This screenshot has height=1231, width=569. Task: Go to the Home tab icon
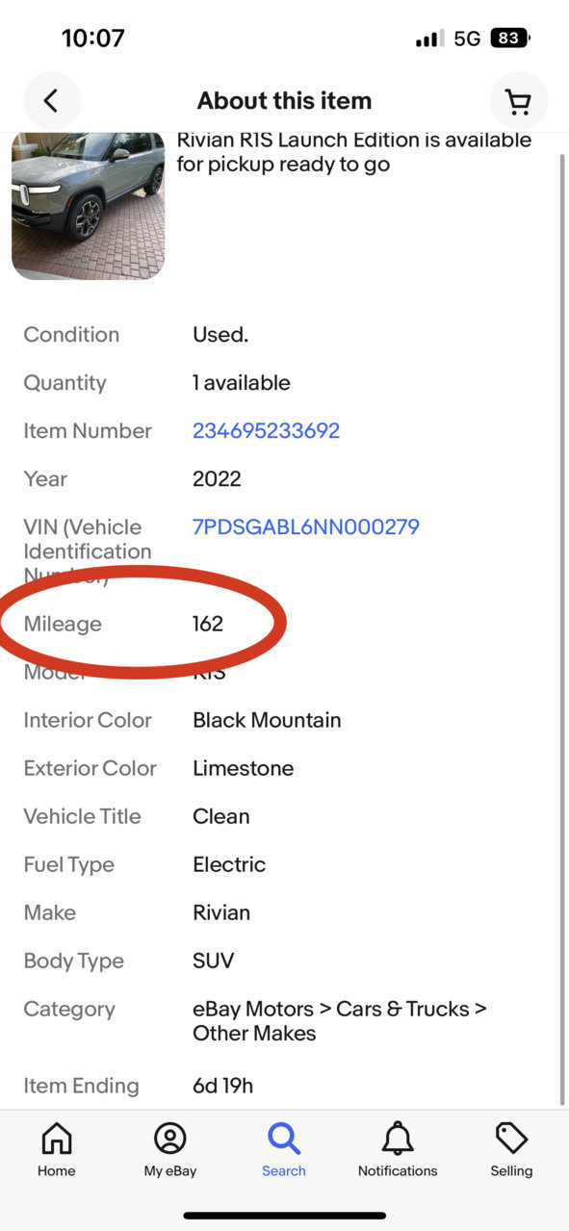pyautogui.click(x=56, y=1139)
